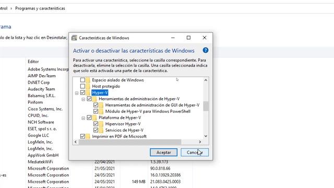The width and height of the screenshot is (334, 188).
Task: Enable Host protegido checkbox
Action: [x=82, y=86]
